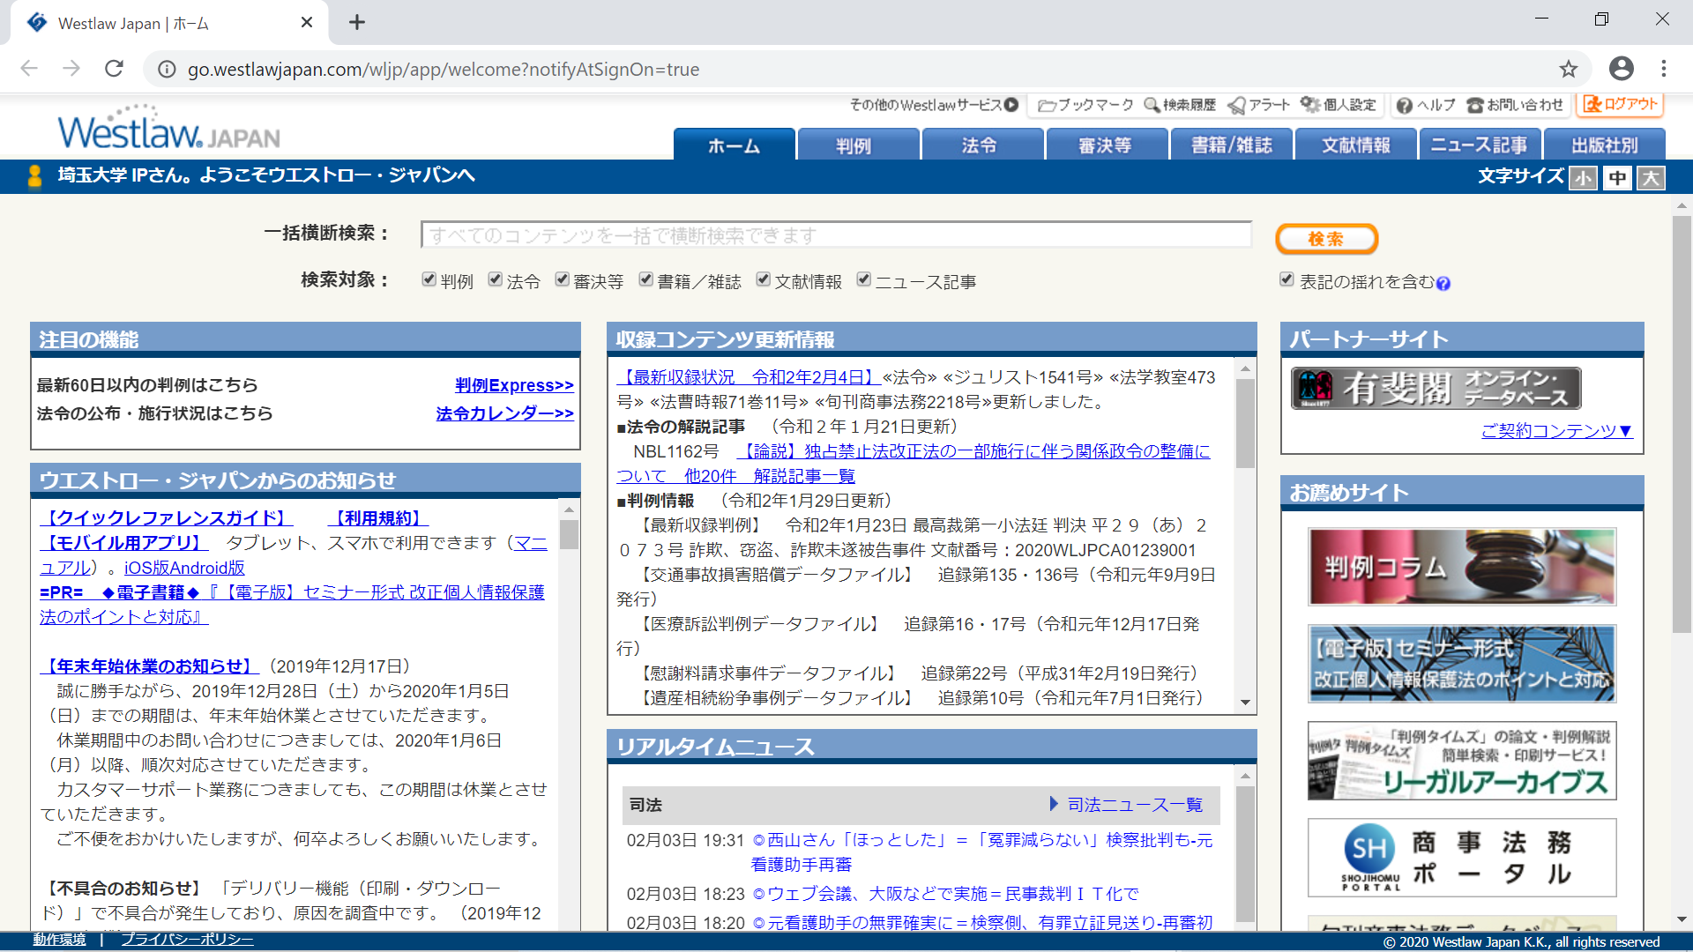This screenshot has width=1693, height=952.
Task: Open 法令カレンダー>> link
Action: coord(504,413)
